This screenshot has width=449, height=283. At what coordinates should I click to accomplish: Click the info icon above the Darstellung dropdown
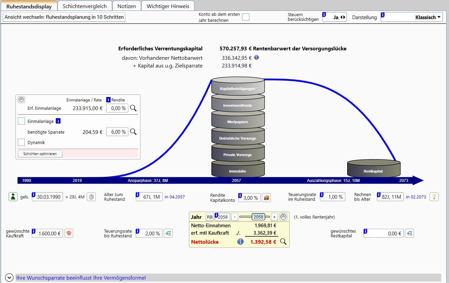383,14
